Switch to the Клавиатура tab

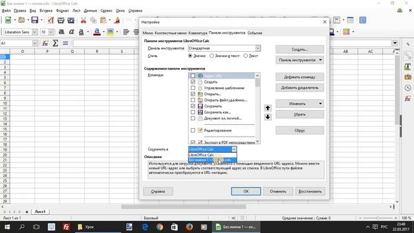[197, 33]
